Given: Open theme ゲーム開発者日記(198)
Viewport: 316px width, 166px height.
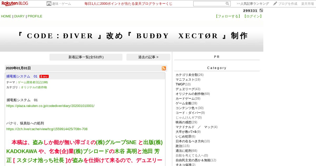Looking at the screenshot, I should (33, 82).
